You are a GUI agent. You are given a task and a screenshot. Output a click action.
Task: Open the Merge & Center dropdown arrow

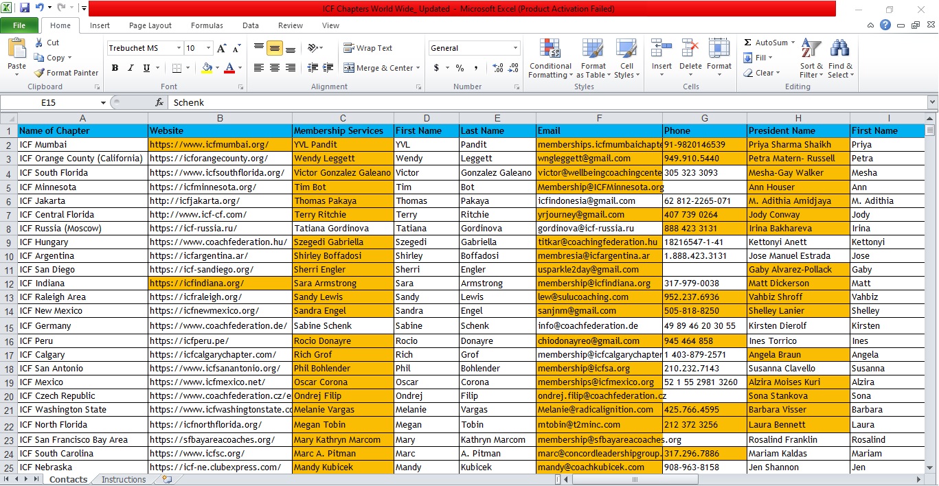coord(418,68)
